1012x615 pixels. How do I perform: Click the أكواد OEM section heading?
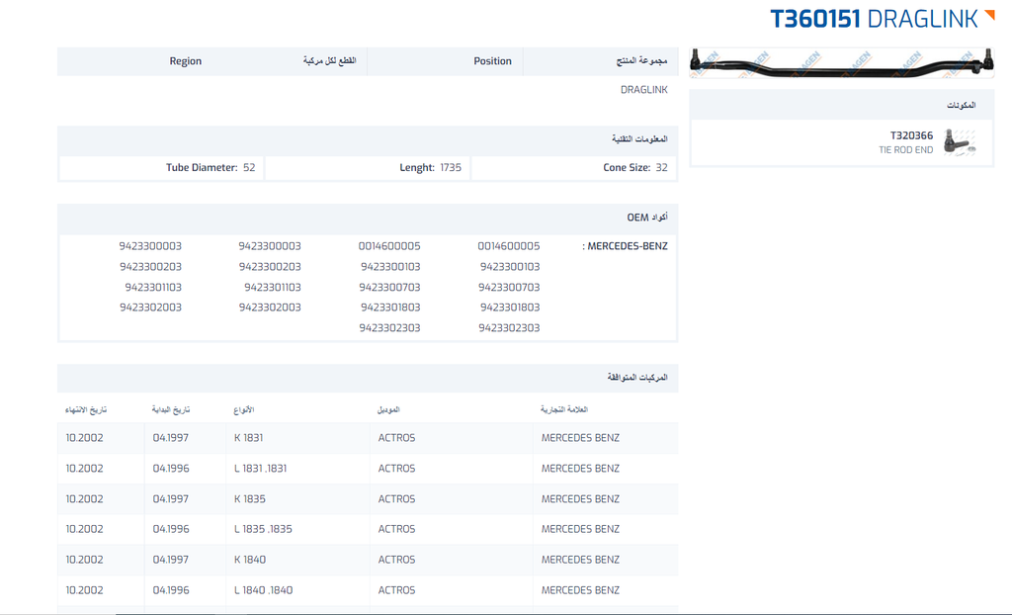click(x=647, y=218)
